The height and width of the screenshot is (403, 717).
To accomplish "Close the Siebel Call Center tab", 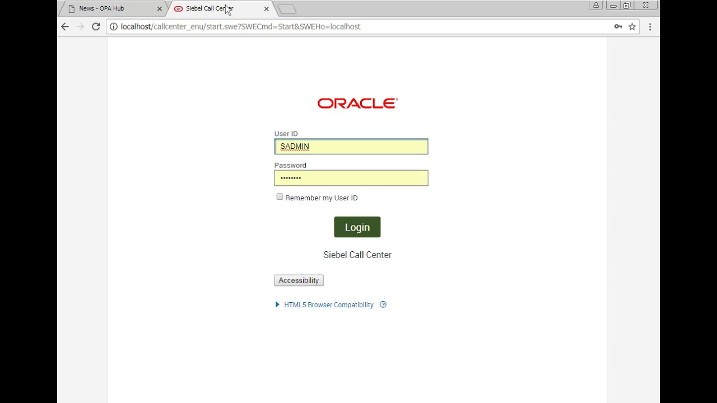I will (x=267, y=9).
